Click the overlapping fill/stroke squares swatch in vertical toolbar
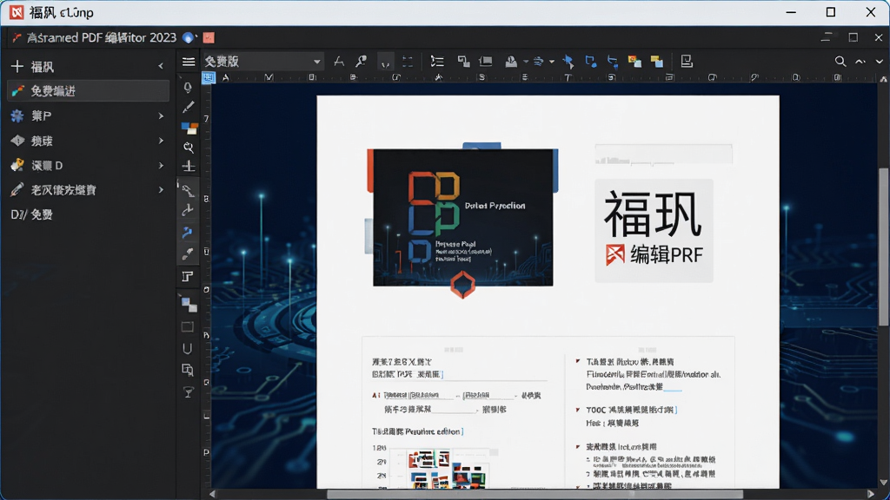 click(189, 305)
